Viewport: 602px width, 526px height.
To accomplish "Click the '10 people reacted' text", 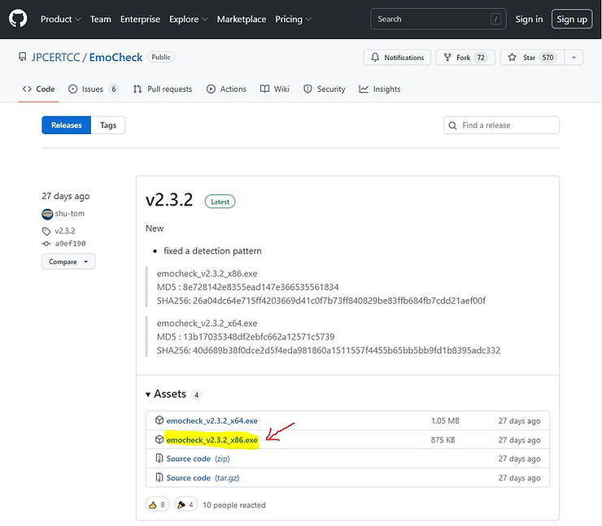I will click(x=234, y=506).
